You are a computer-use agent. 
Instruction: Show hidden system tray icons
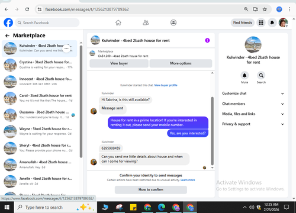[x=244, y=207]
